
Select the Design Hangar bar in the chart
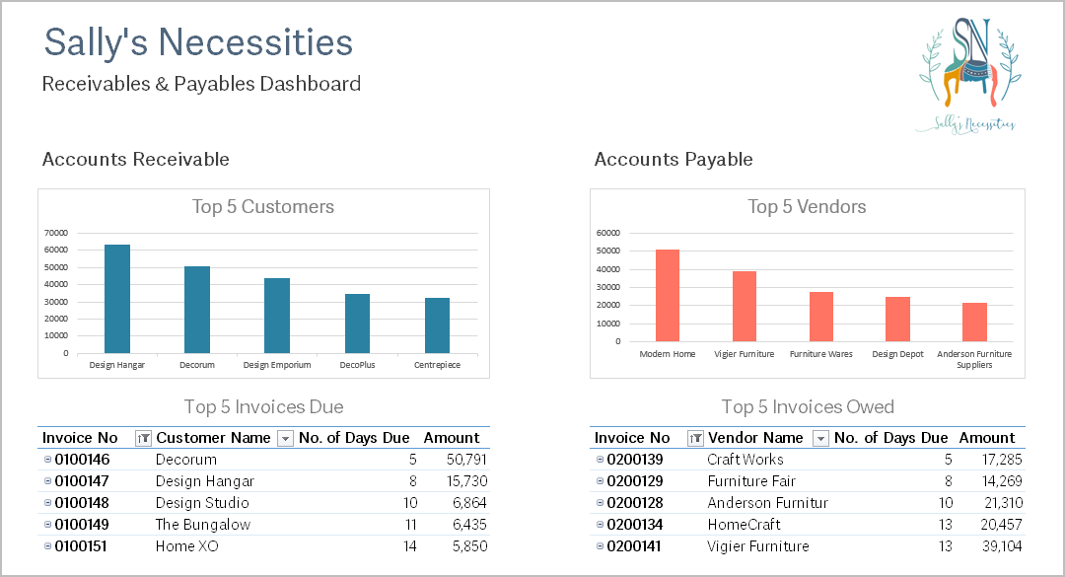[x=116, y=299]
